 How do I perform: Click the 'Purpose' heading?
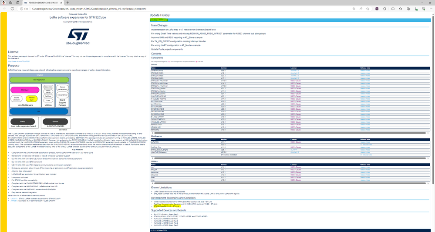pyautogui.click(x=13, y=66)
